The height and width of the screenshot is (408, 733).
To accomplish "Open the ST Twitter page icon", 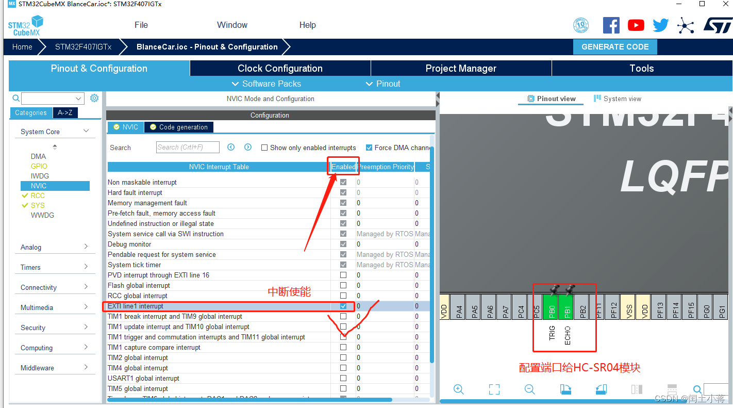I will coord(661,25).
